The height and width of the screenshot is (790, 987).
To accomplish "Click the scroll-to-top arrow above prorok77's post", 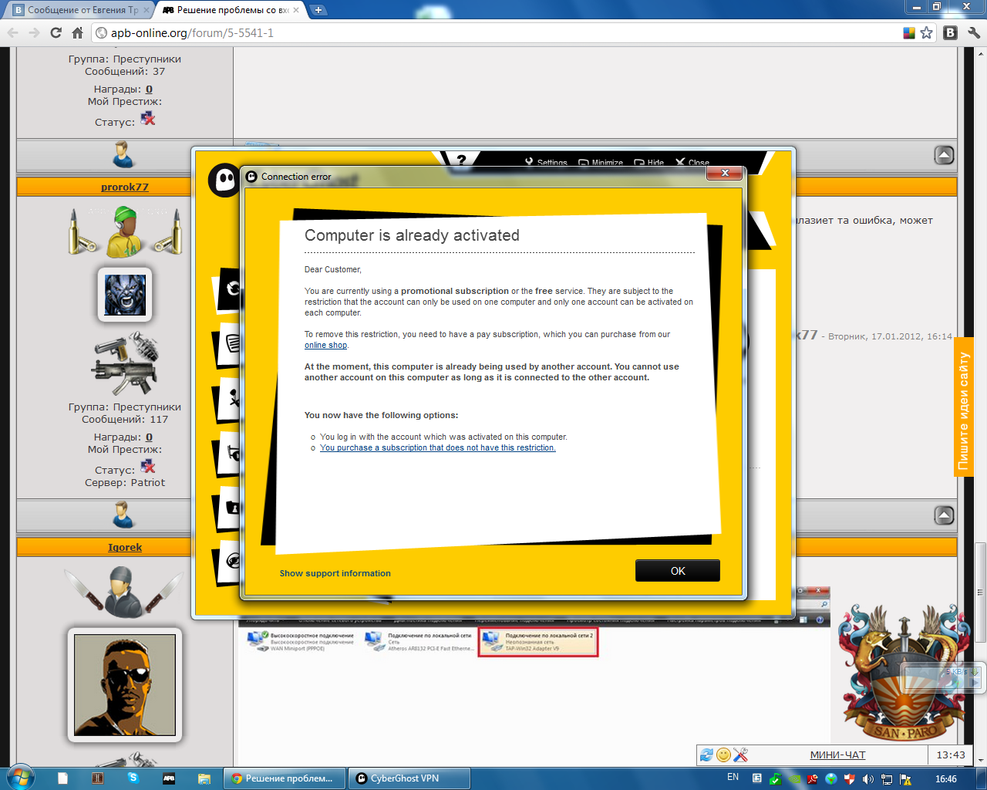I will (944, 155).
